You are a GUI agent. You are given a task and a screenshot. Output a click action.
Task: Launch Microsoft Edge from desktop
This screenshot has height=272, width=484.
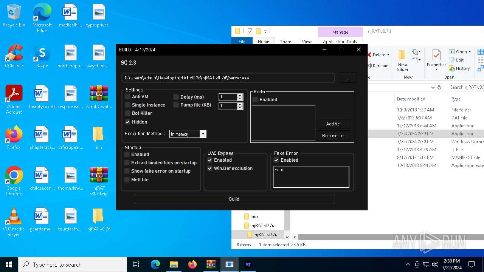42,18
